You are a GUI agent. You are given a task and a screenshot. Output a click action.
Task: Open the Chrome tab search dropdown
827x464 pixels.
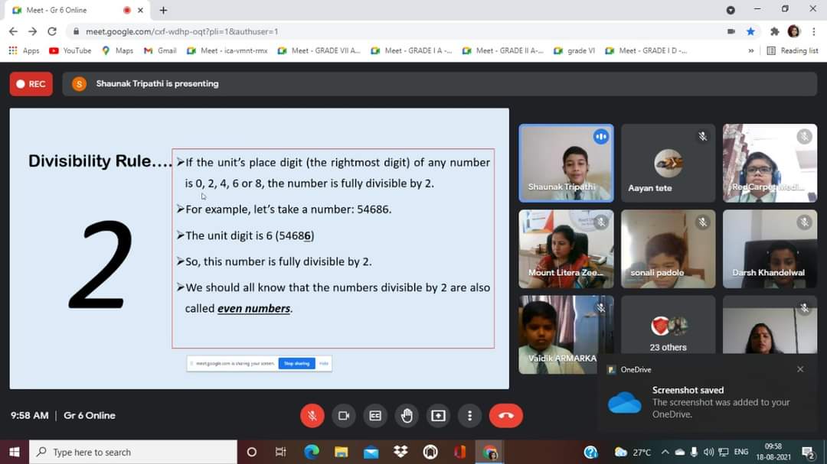(731, 10)
